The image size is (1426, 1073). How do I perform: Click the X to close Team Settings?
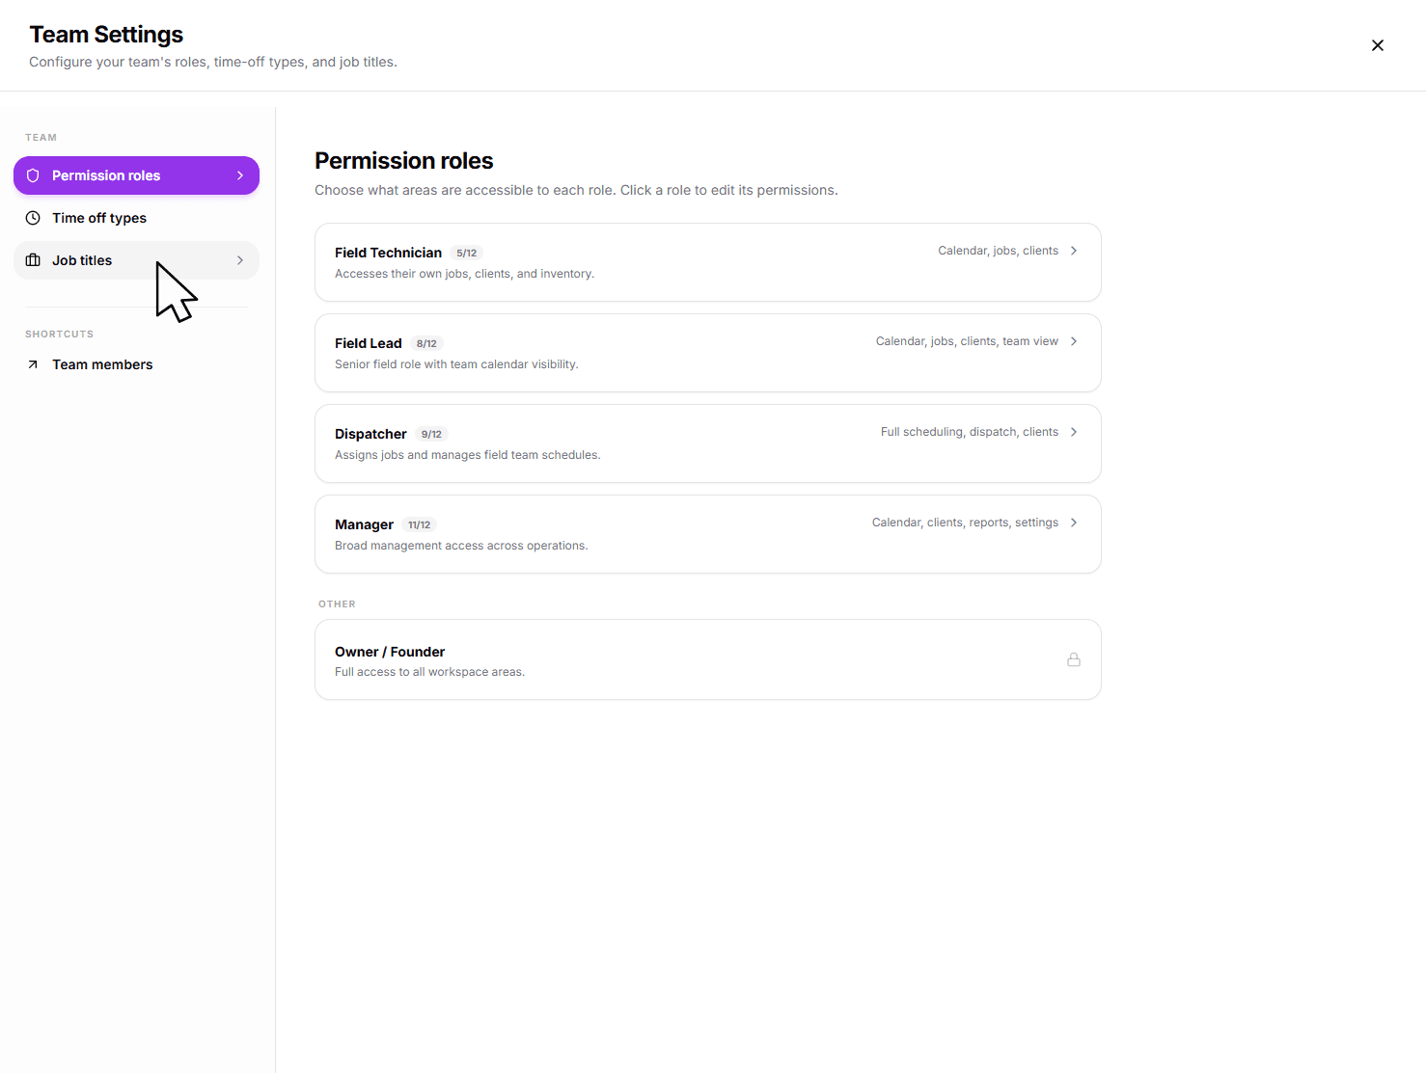click(1377, 44)
